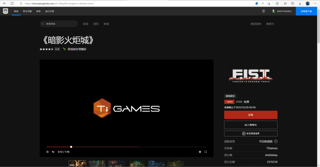Click the -100% discount badge
Screen dimensions: 320x167
229,102
